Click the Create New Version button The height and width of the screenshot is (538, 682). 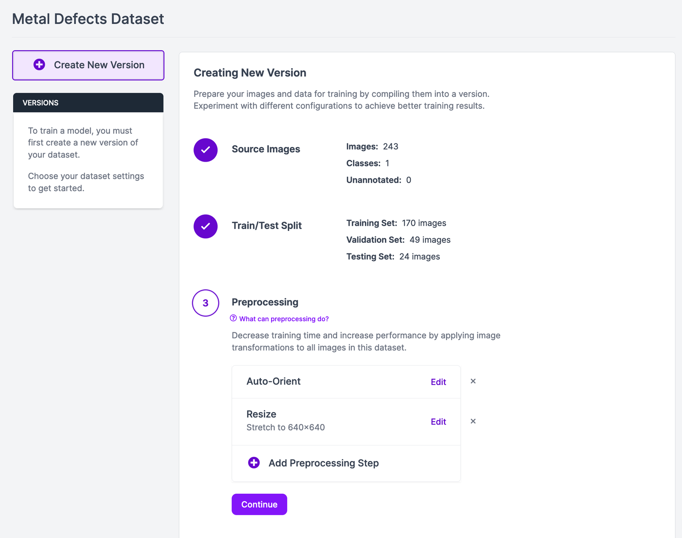[x=88, y=65]
